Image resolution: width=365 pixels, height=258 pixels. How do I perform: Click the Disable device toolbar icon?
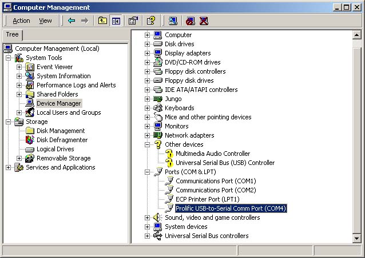coord(191,21)
